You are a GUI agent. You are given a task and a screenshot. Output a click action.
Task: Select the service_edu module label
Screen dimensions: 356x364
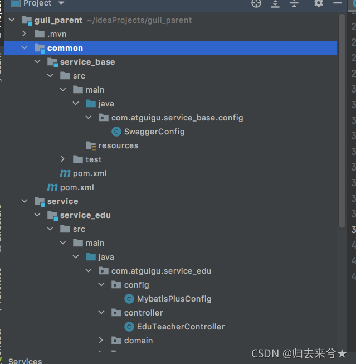[85, 215]
